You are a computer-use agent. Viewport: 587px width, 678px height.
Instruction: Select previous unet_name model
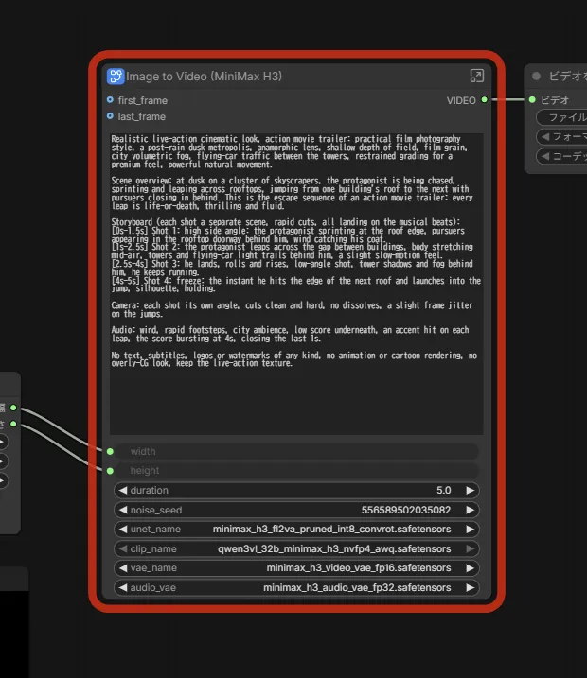[x=123, y=530]
